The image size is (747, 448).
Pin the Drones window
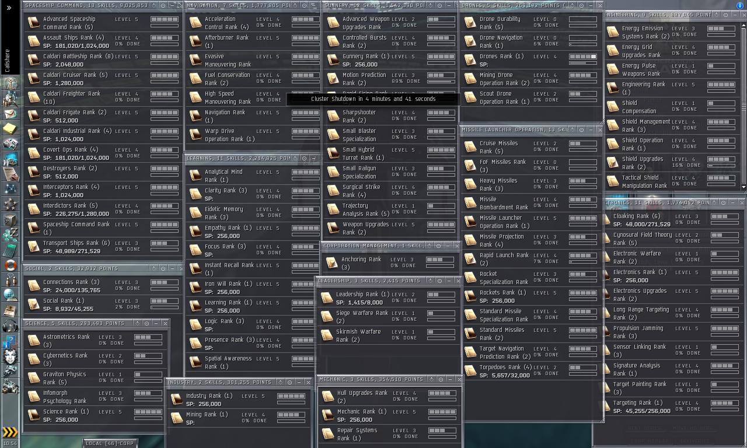pyautogui.click(x=571, y=5)
